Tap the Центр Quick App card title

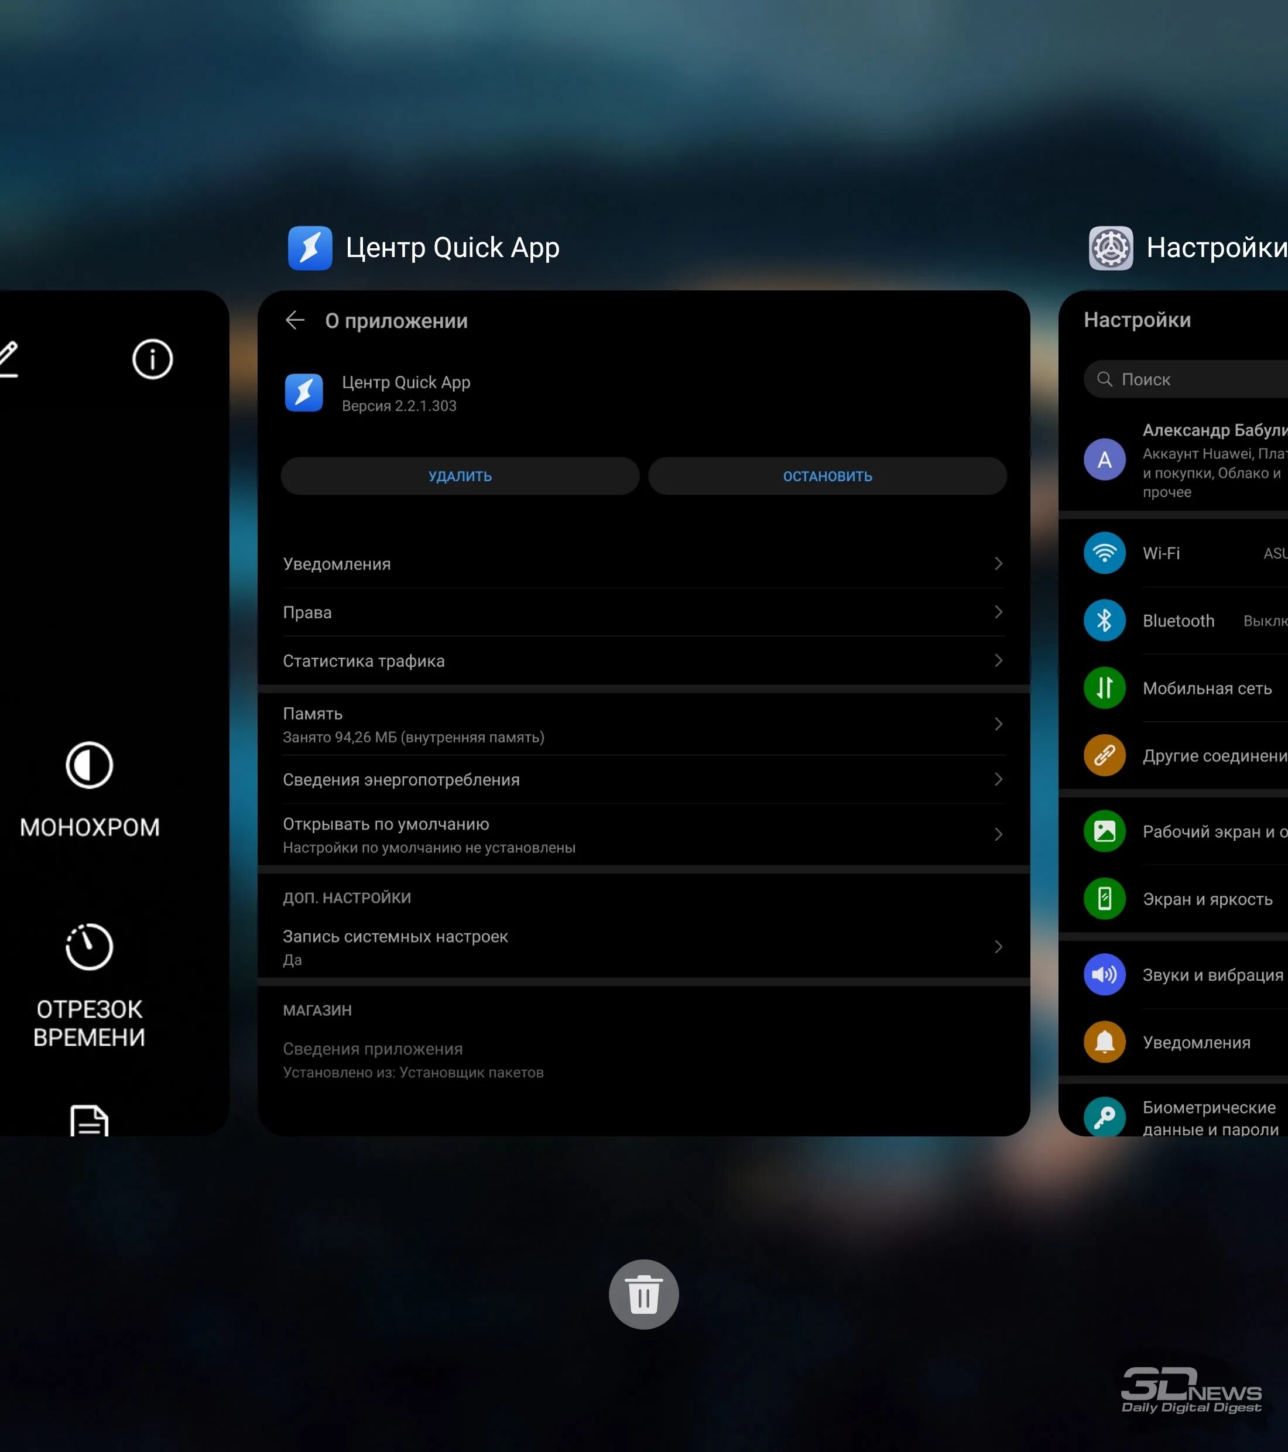click(x=453, y=248)
